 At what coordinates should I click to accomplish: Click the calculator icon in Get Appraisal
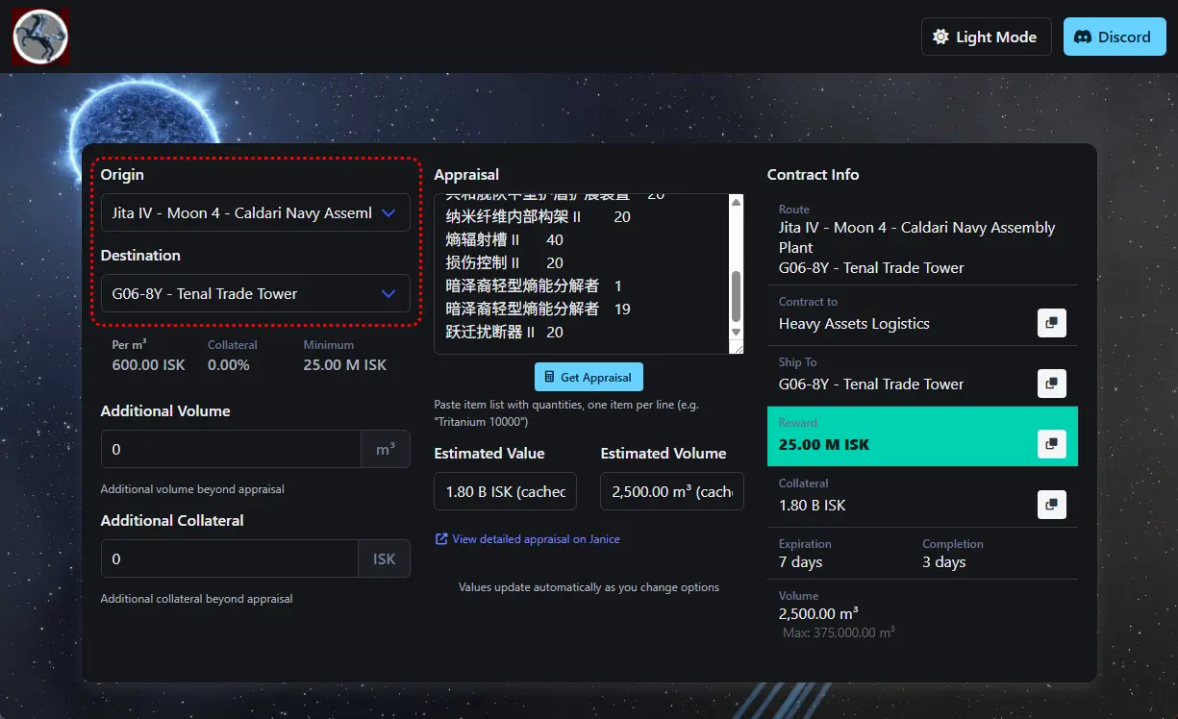click(x=549, y=377)
